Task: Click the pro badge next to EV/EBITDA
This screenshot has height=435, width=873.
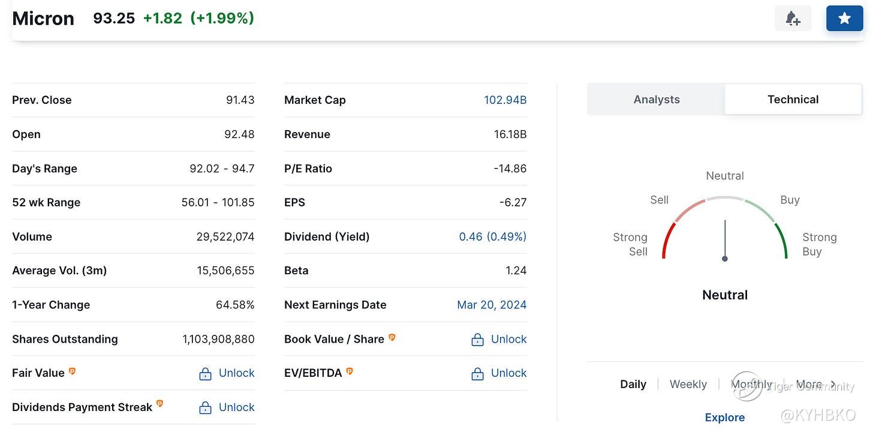Action: (x=349, y=371)
